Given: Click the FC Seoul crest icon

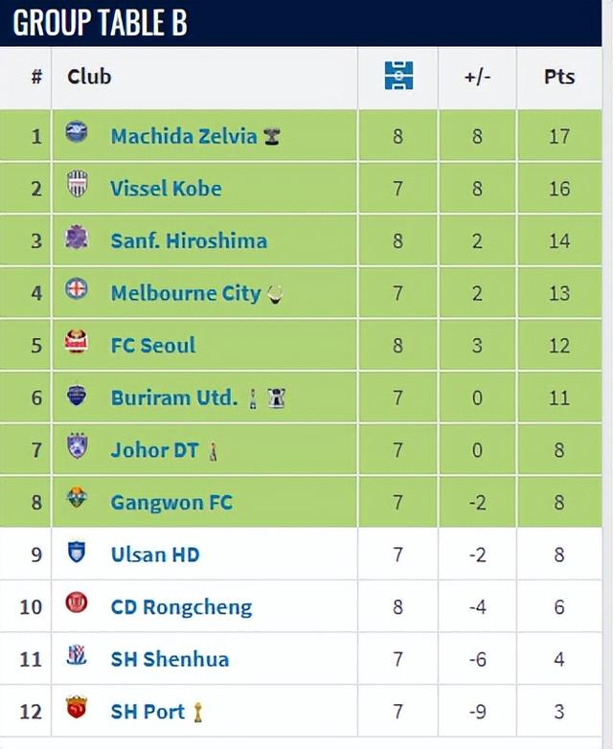Looking at the screenshot, I should click(x=77, y=342).
